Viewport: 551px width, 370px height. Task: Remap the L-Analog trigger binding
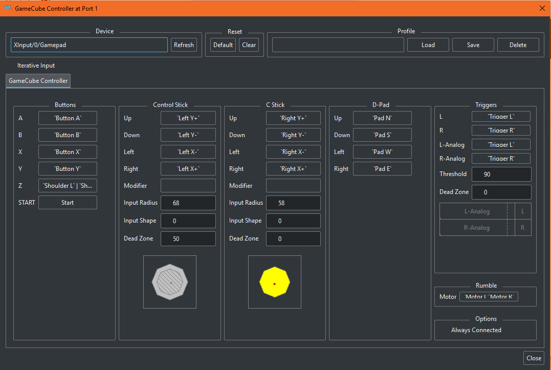[501, 144]
